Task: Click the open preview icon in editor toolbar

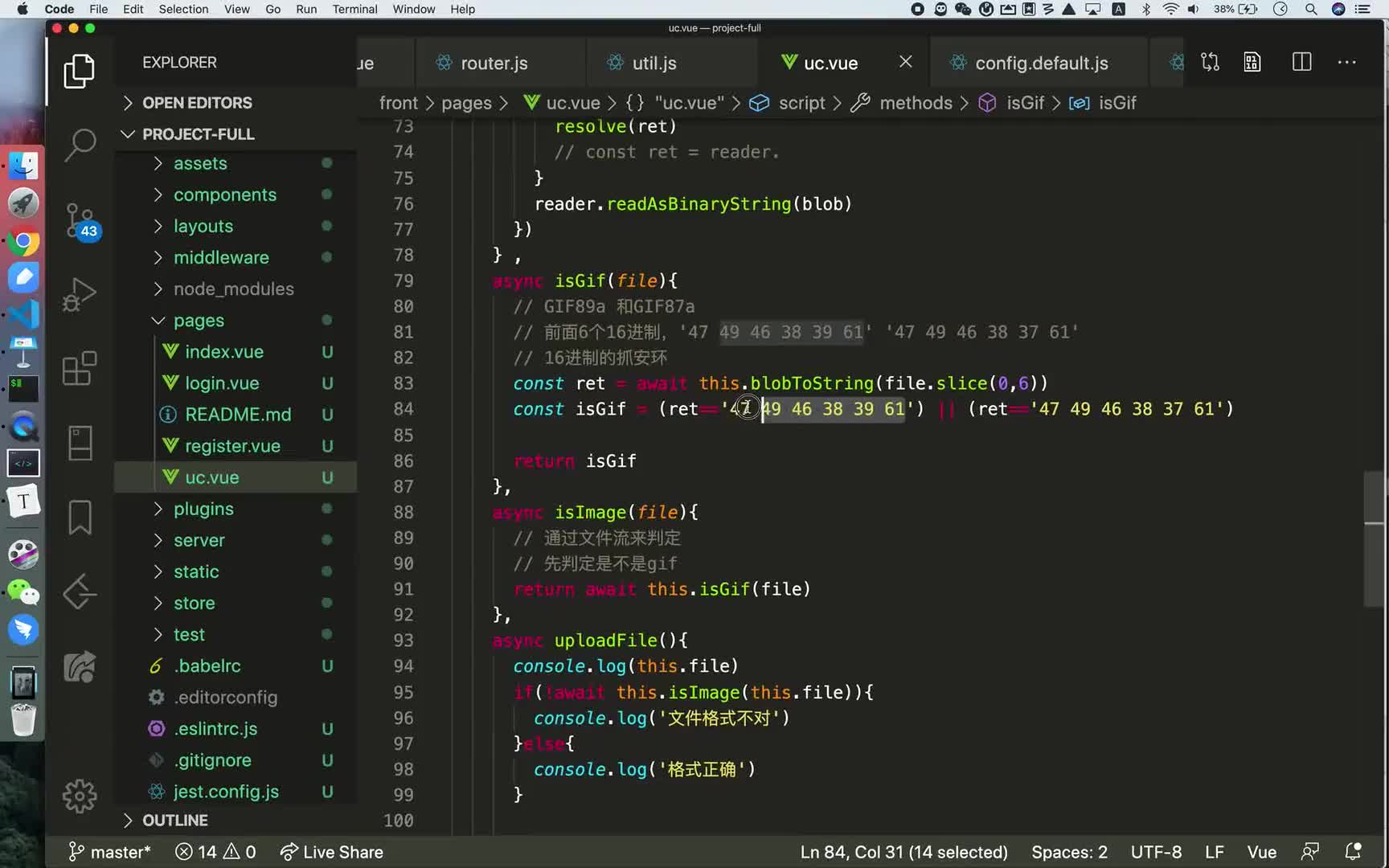Action: (1252, 63)
